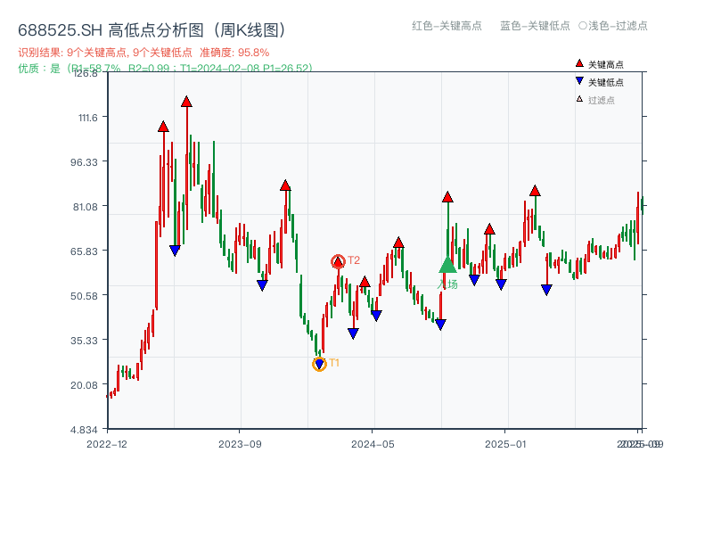Click the blue low-point triangle near 2023-09
The width and height of the screenshot is (713, 535).
click(x=262, y=283)
